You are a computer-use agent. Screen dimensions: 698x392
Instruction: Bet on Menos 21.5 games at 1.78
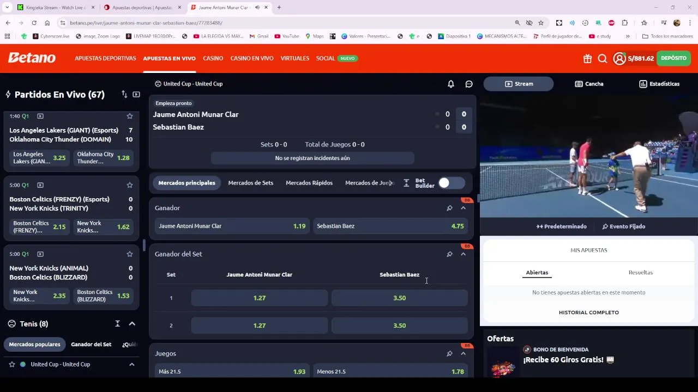[390, 371]
